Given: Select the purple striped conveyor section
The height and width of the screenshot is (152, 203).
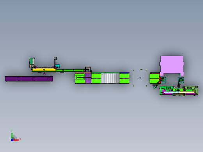Looking at the screenshot, I should 88,78.
